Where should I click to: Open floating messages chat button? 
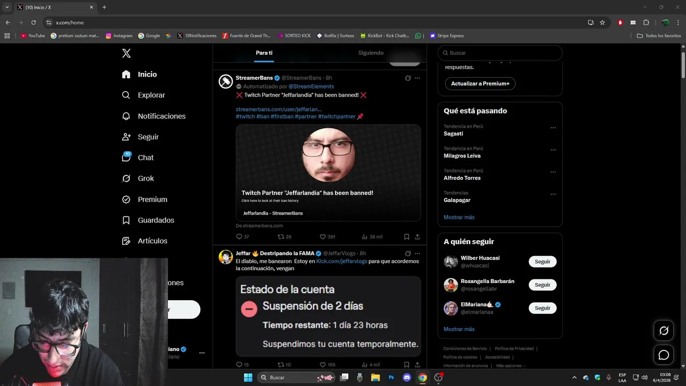click(x=663, y=355)
